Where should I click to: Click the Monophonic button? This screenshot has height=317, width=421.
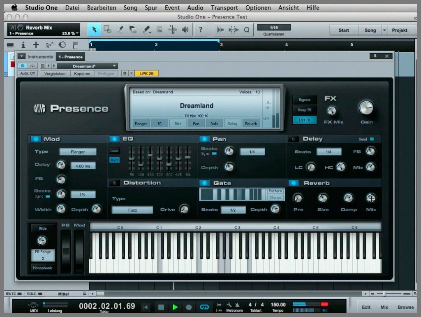coord(43,268)
